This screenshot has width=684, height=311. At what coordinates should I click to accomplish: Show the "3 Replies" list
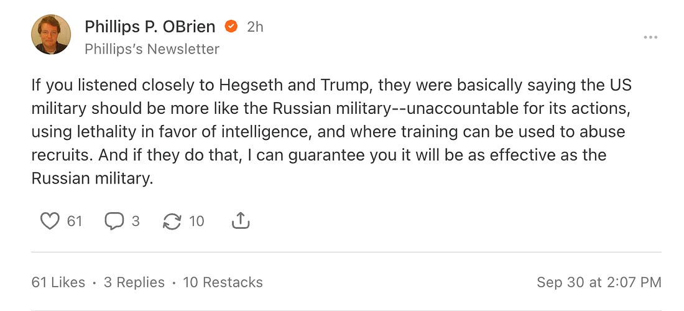coord(134,282)
